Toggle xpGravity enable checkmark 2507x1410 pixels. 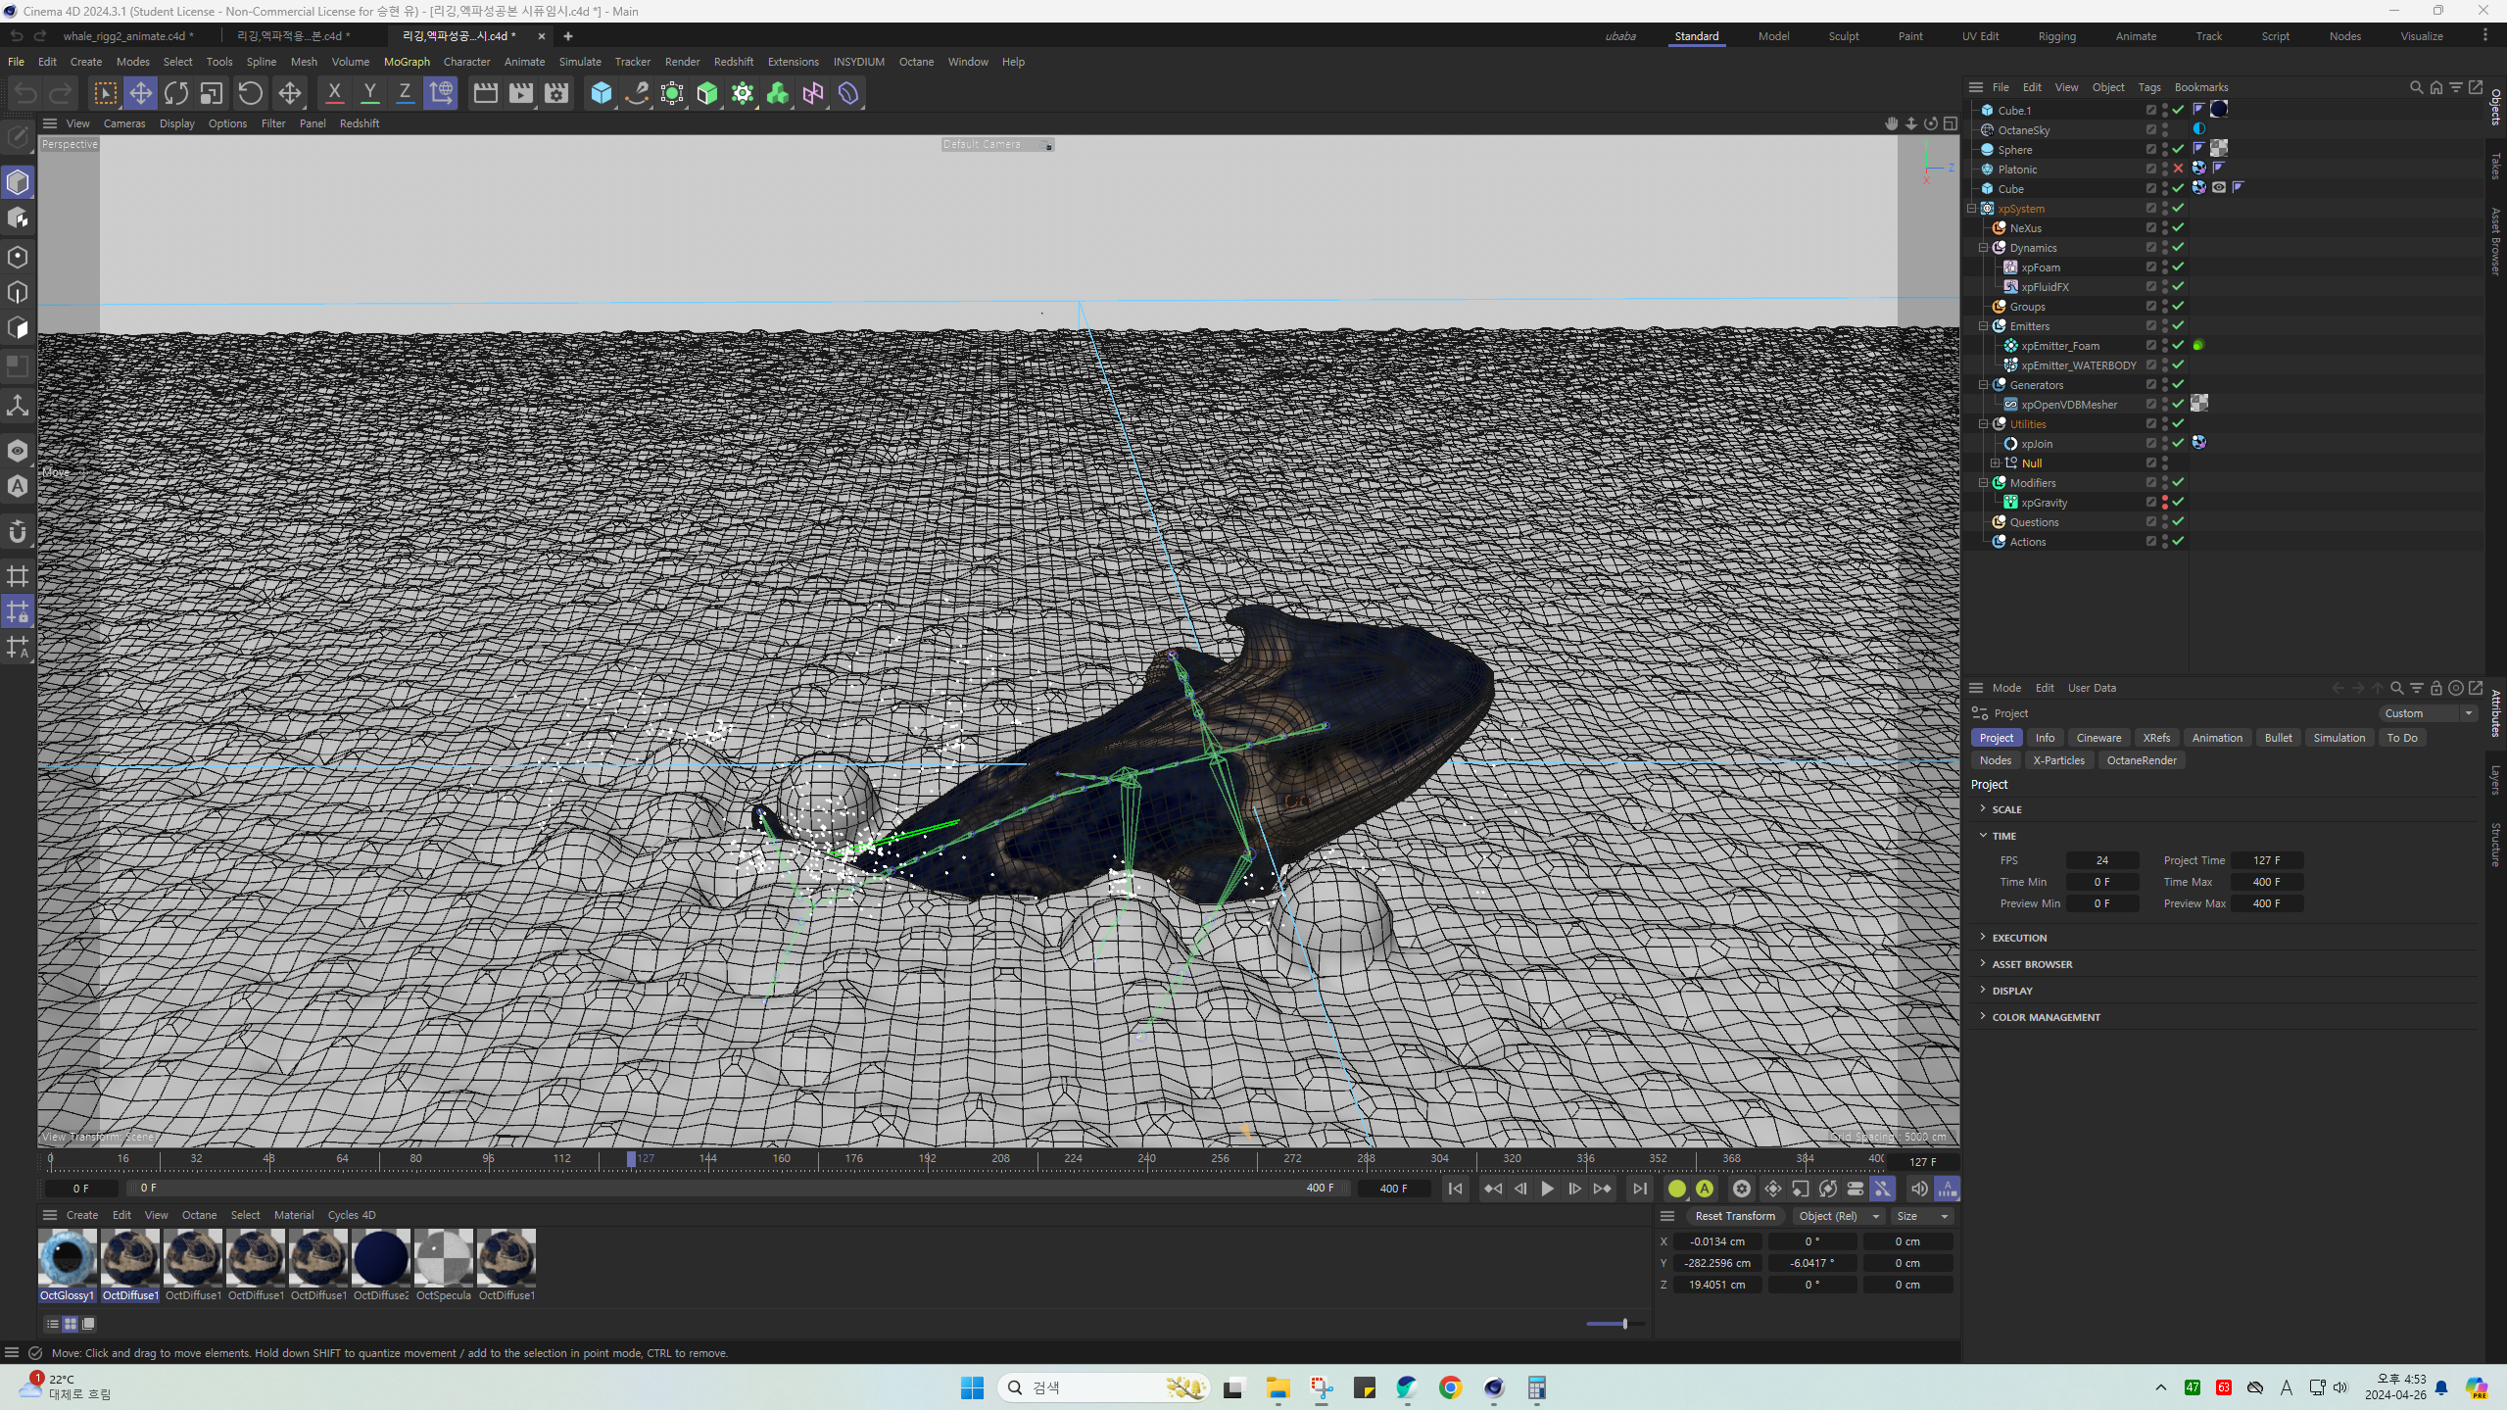tap(2179, 503)
